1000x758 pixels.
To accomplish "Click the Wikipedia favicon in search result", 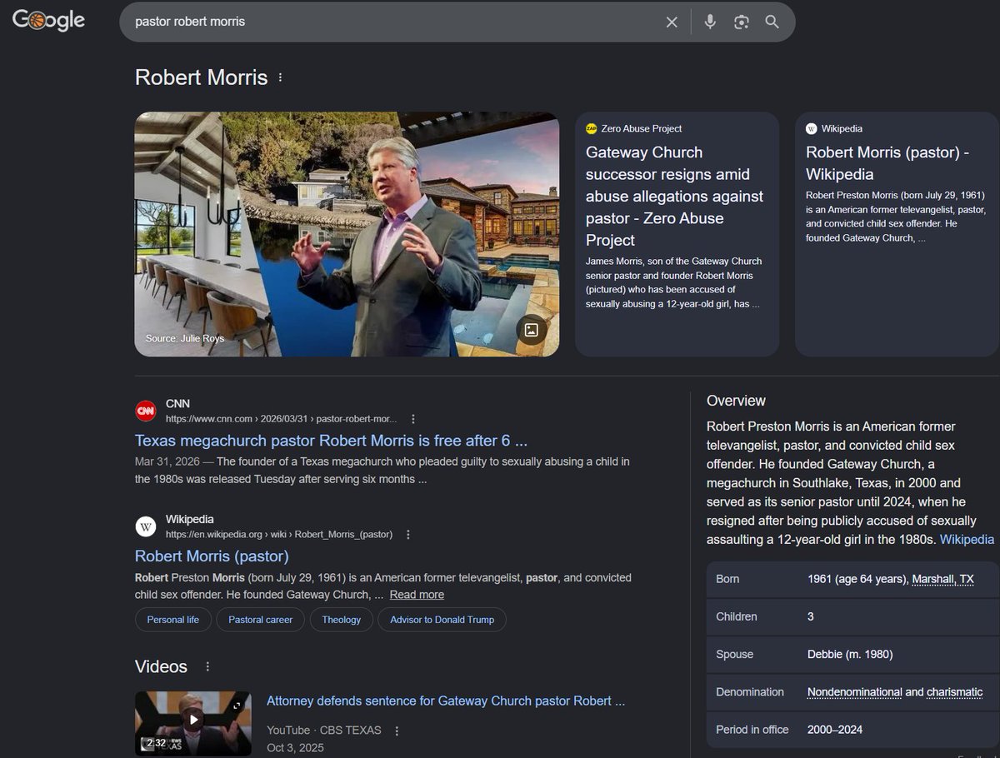I will 146,526.
